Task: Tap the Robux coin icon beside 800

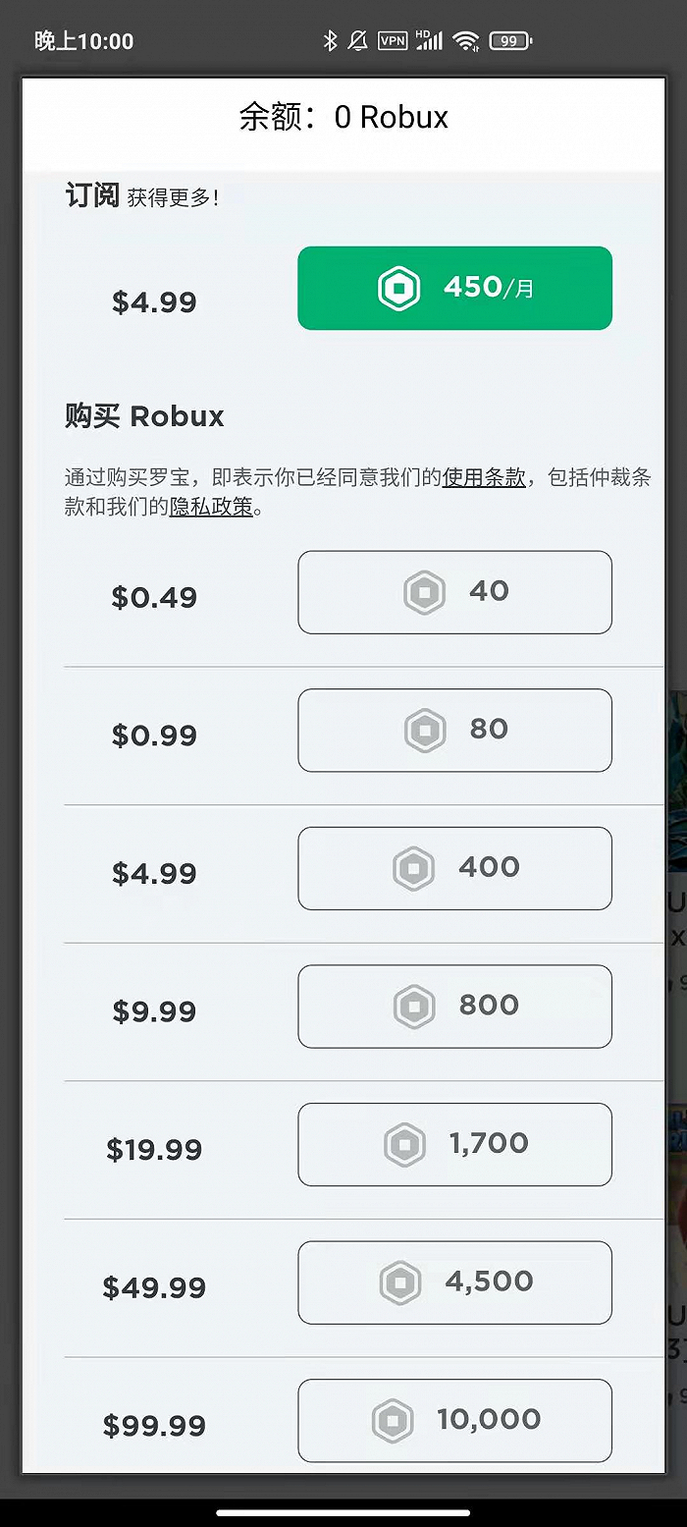Action: (414, 1007)
